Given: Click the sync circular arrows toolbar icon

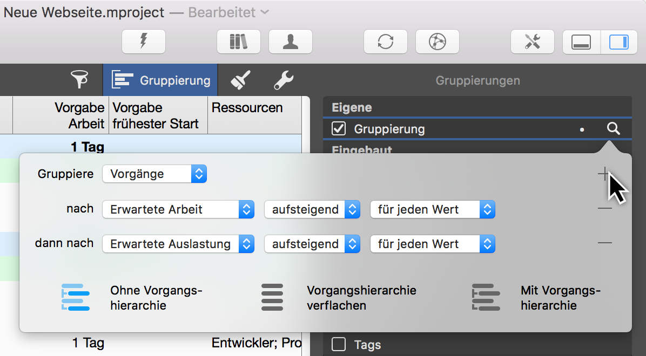Looking at the screenshot, I should pyautogui.click(x=385, y=42).
